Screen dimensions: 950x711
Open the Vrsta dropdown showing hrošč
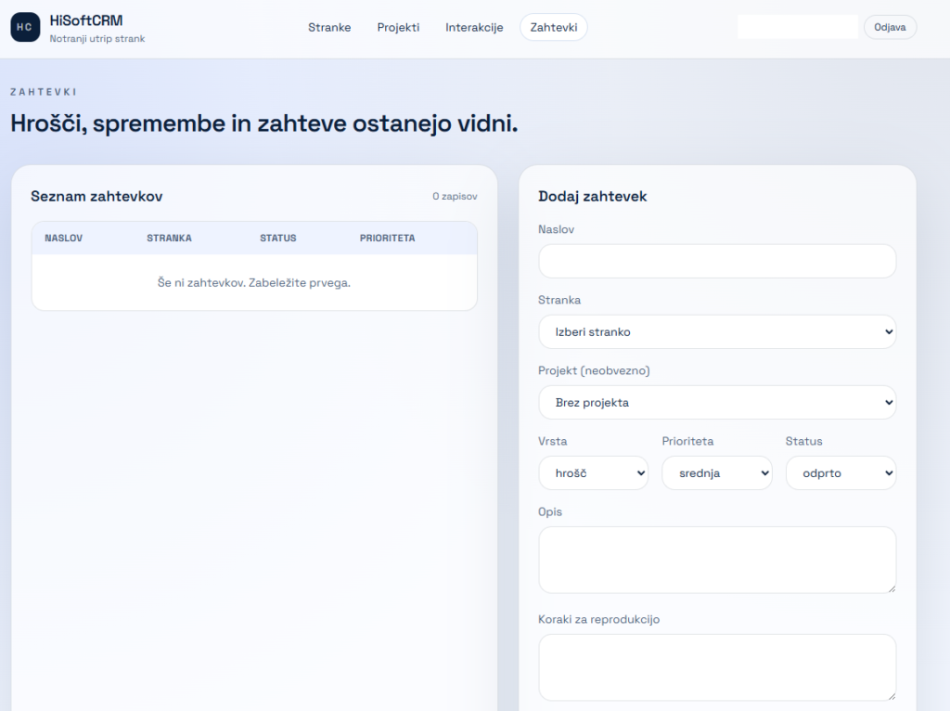tap(594, 472)
